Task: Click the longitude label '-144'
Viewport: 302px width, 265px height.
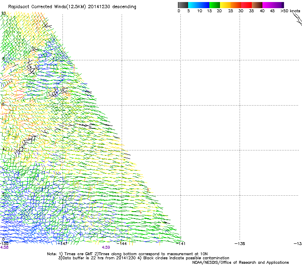Action: click(x=122, y=243)
